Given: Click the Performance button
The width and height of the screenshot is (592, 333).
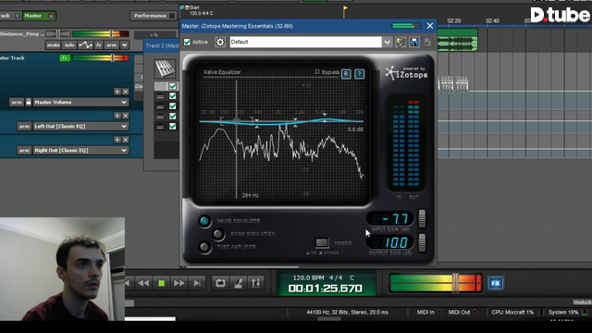Looking at the screenshot, I should tap(154, 16).
